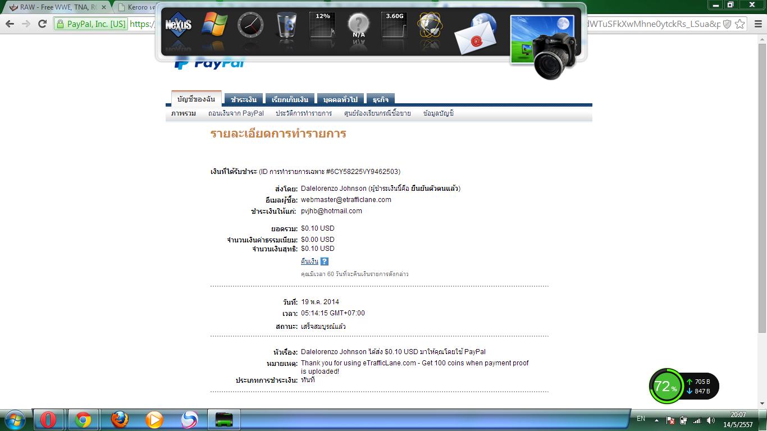Open ประวัติการทำรายการ link
The width and height of the screenshot is (767, 431).
(304, 113)
